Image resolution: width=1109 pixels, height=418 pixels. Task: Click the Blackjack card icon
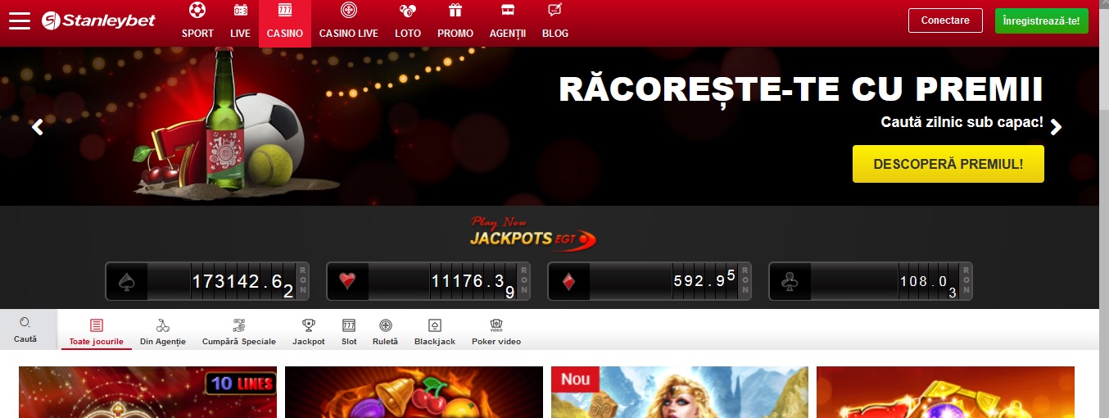[x=435, y=325]
